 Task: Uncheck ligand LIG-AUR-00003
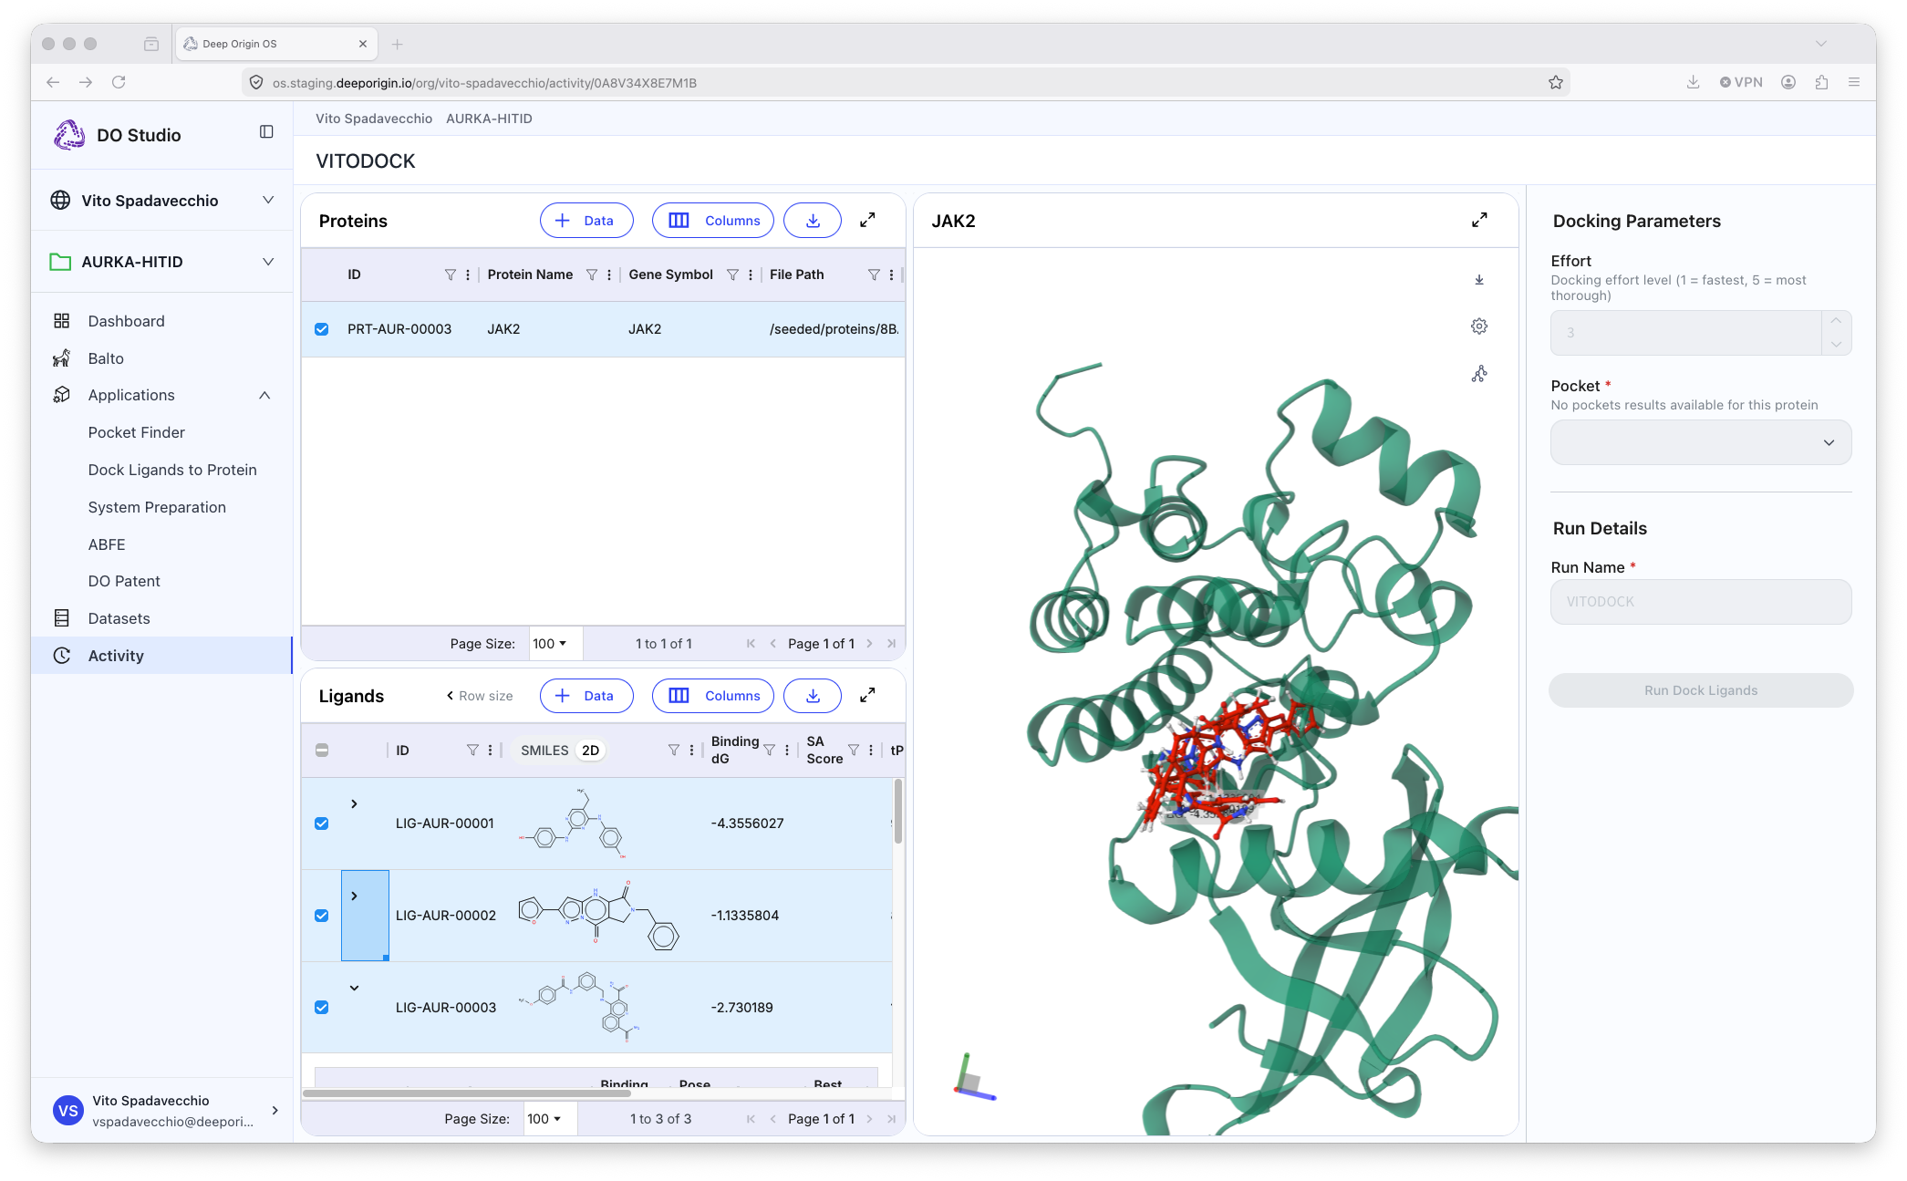coord(322,1008)
